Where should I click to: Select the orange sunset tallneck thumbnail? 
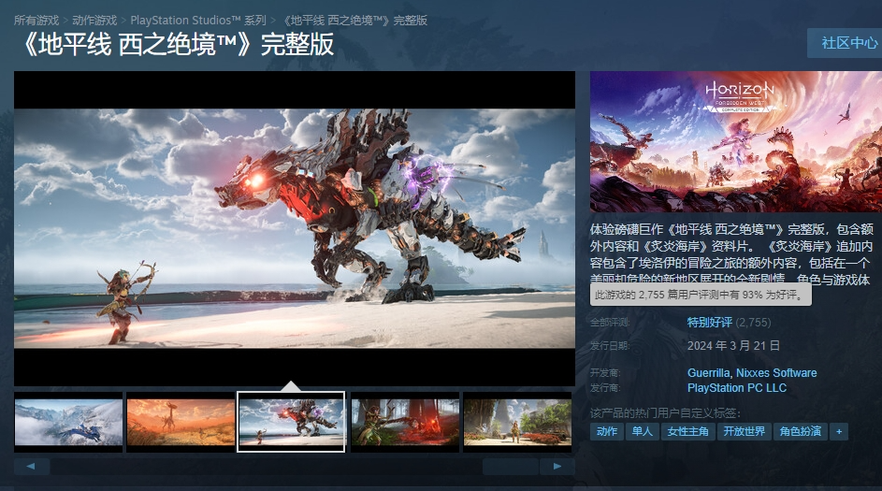(x=181, y=422)
